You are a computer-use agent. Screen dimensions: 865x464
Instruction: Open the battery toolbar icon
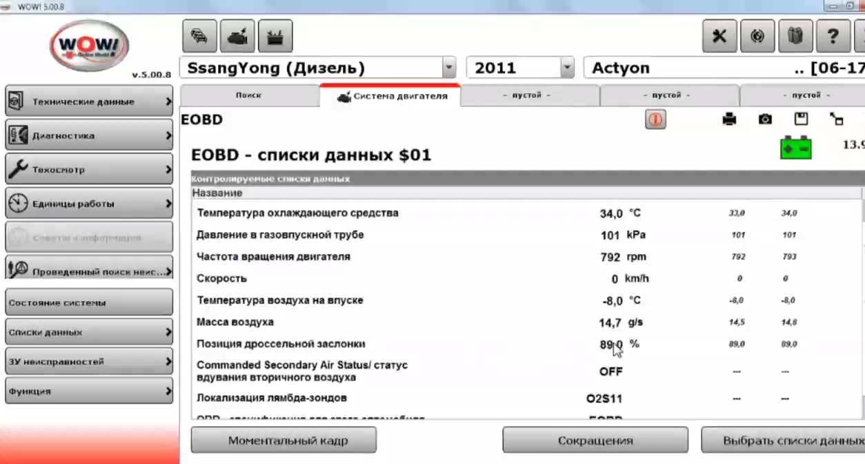click(275, 36)
